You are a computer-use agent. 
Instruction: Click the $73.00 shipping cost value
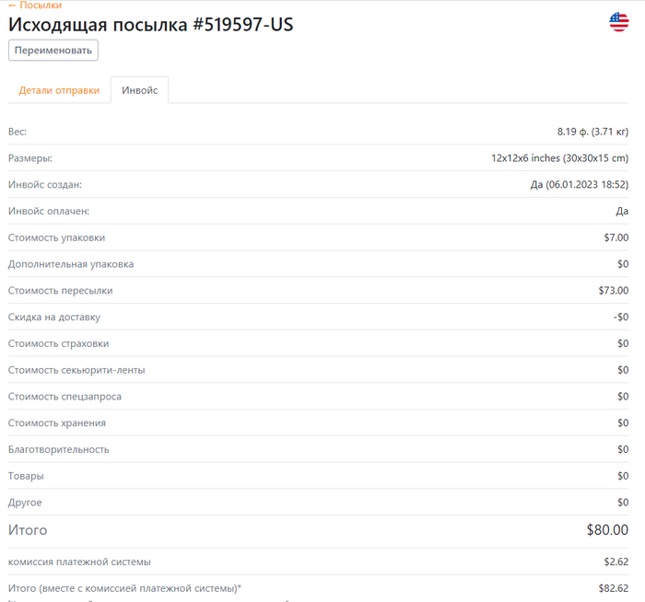point(613,291)
